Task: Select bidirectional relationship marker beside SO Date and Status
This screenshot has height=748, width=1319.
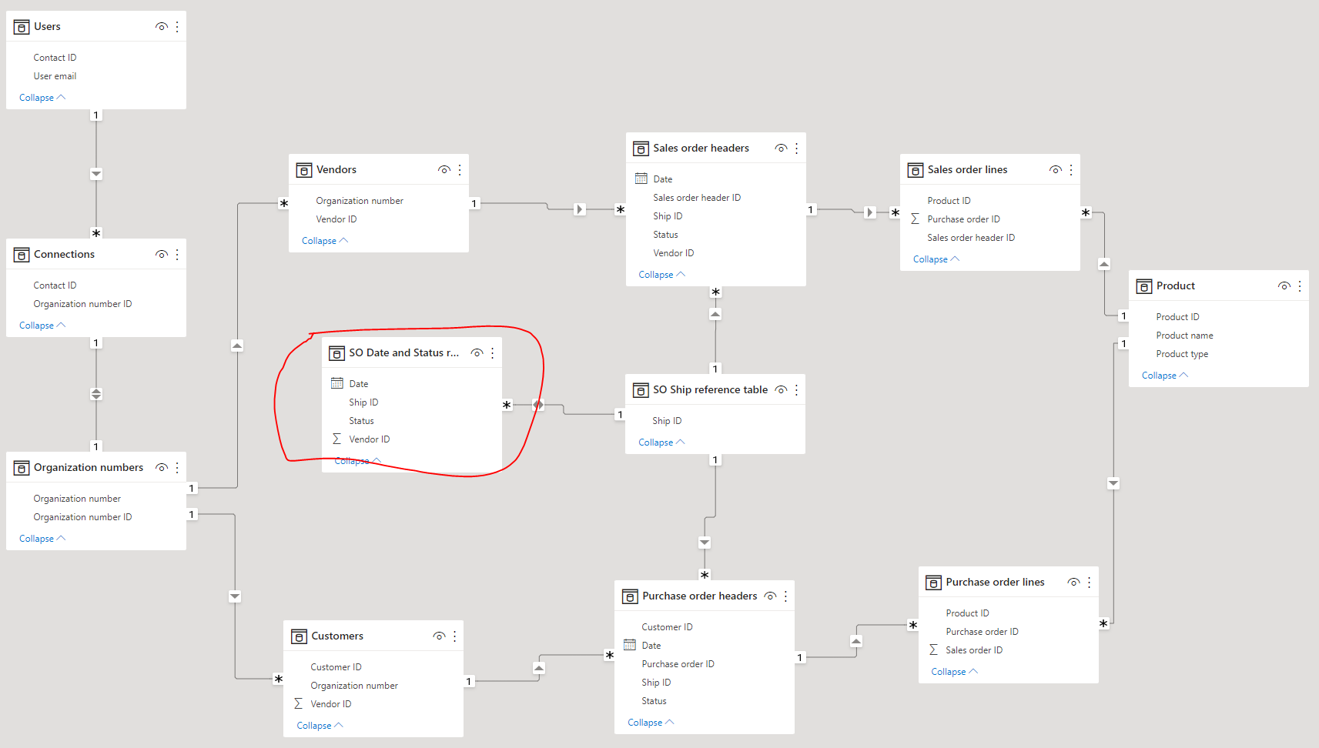Action: 538,405
